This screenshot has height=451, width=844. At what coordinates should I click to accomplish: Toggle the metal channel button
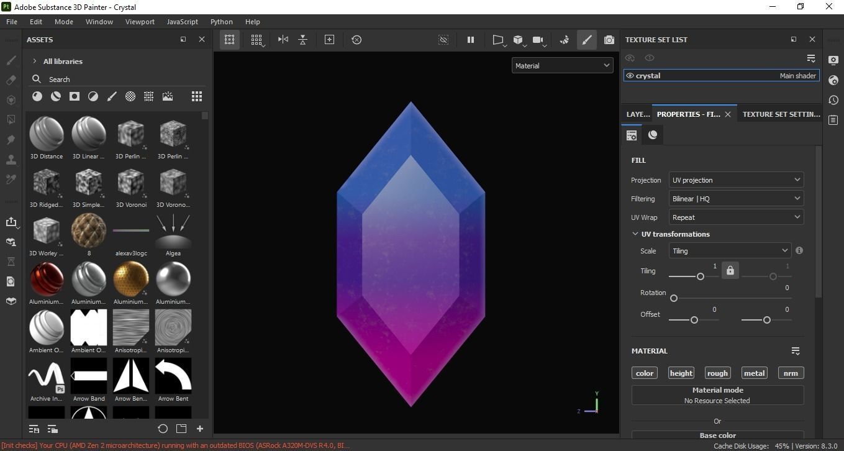click(754, 373)
